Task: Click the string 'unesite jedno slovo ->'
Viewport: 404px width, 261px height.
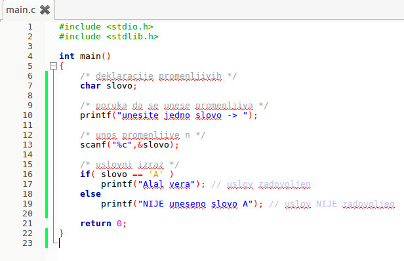Action: pos(182,115)
